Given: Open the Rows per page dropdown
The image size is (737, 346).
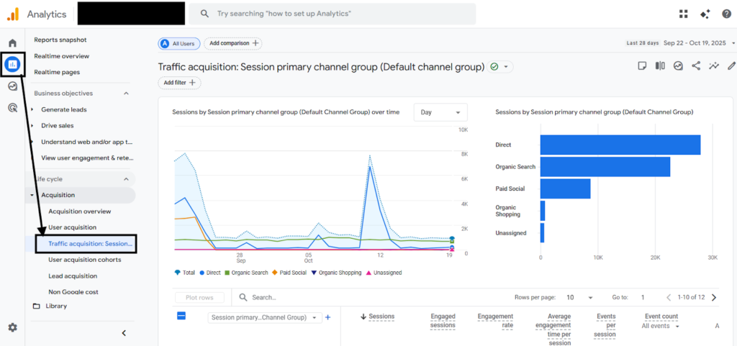Looking at the screenshot, I should coord(579,297).
